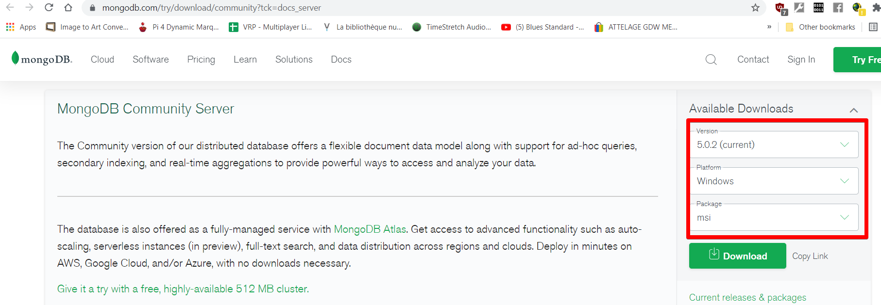Open the Solutions menu
Viewport: 881px width, 305px height.
click(294, 60)
